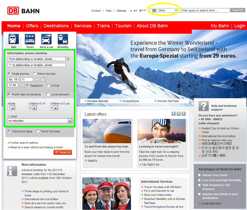
Task: Click next arrow in Latest offers
Action: tap(184, 114)
